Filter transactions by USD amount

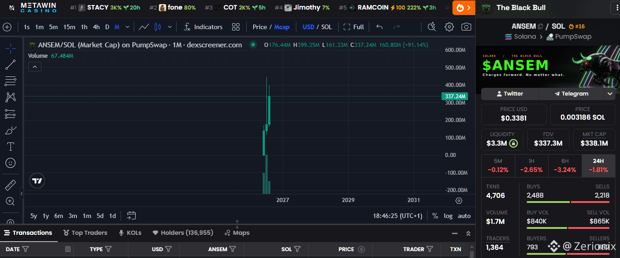tap(168, 249)
